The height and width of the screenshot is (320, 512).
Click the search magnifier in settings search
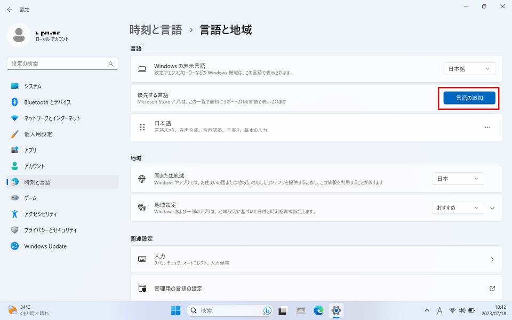tap(111, 63)
